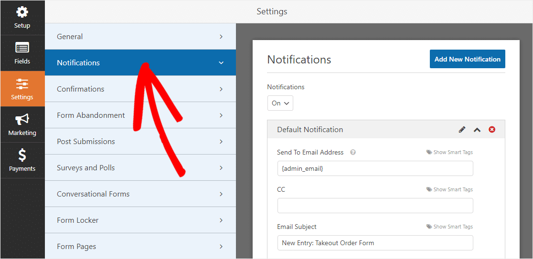Expand the Form Abandonment chevron
Screen dimensions: 533x259
pos(221,115)
